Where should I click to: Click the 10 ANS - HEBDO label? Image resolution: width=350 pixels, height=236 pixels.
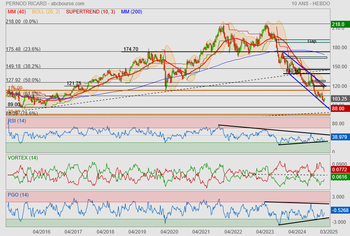click(x=311, y=4)
